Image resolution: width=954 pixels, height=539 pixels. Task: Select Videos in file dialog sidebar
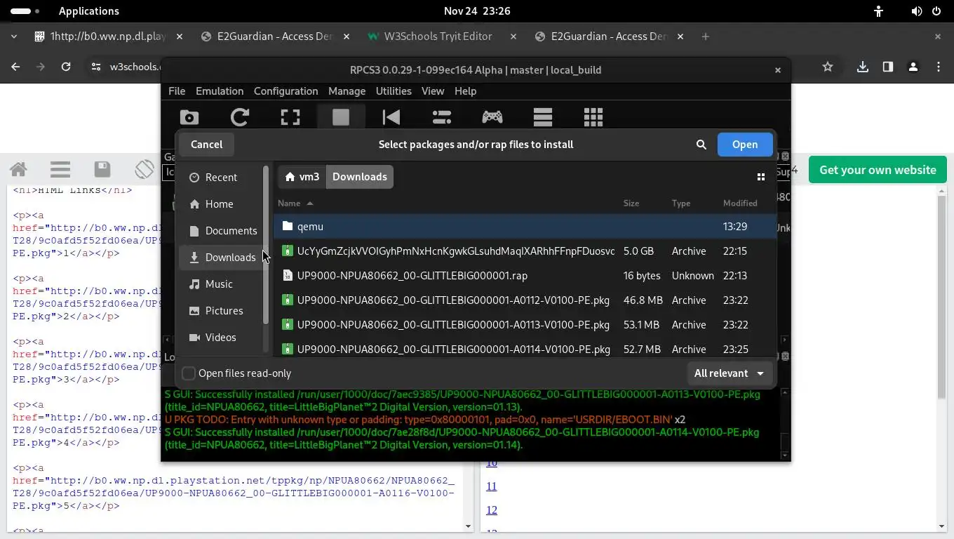[221, 338]
